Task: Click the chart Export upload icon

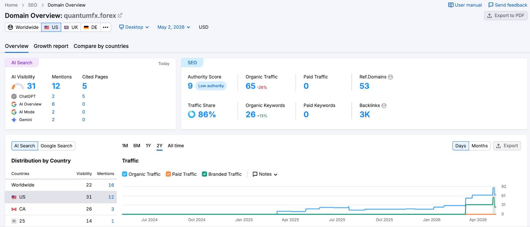Action: click(x=499, y=146)
